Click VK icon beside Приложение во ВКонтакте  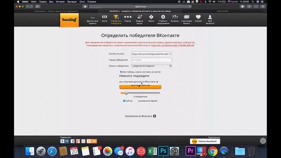click(155, 116)
